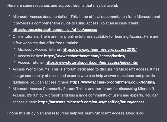Click the 'Access World Forums' text

click(x=32, y=69)
